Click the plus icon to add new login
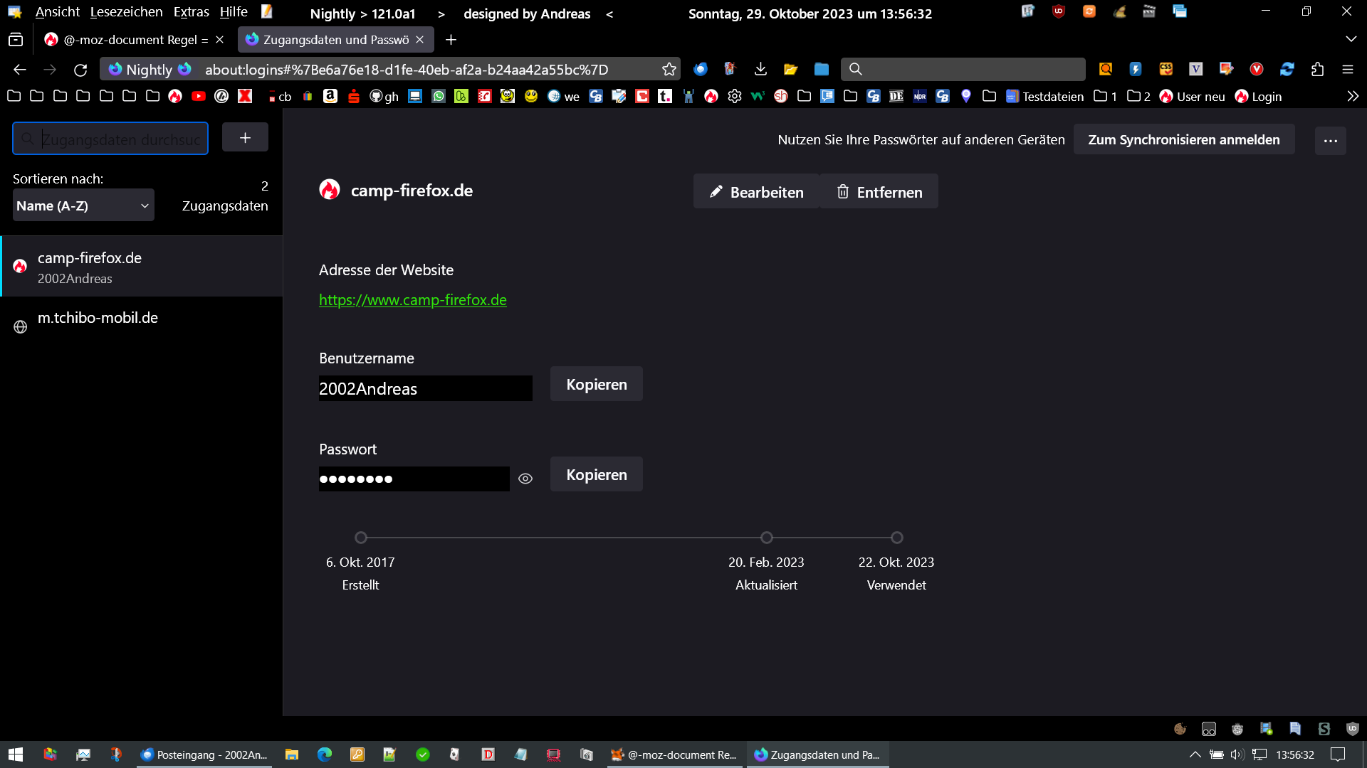This screenshot has height=768, width=1367. tap(245, 138)
